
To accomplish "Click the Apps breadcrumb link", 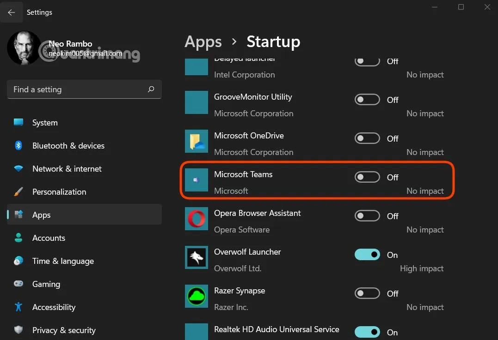I will click(x=203, y=42).
